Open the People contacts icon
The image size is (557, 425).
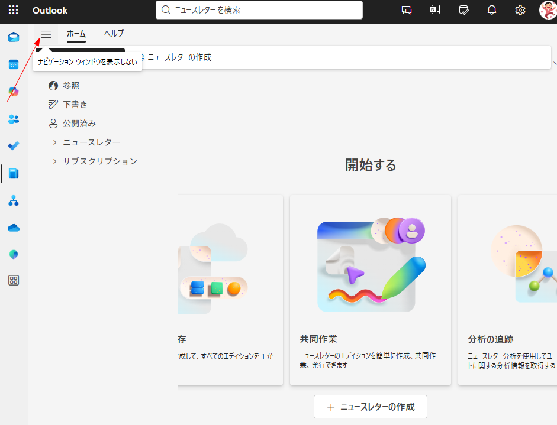click(x=14, y=119)
